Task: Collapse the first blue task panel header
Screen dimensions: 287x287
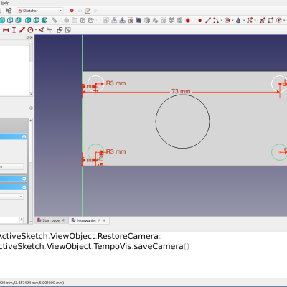Action: [24, 136]
